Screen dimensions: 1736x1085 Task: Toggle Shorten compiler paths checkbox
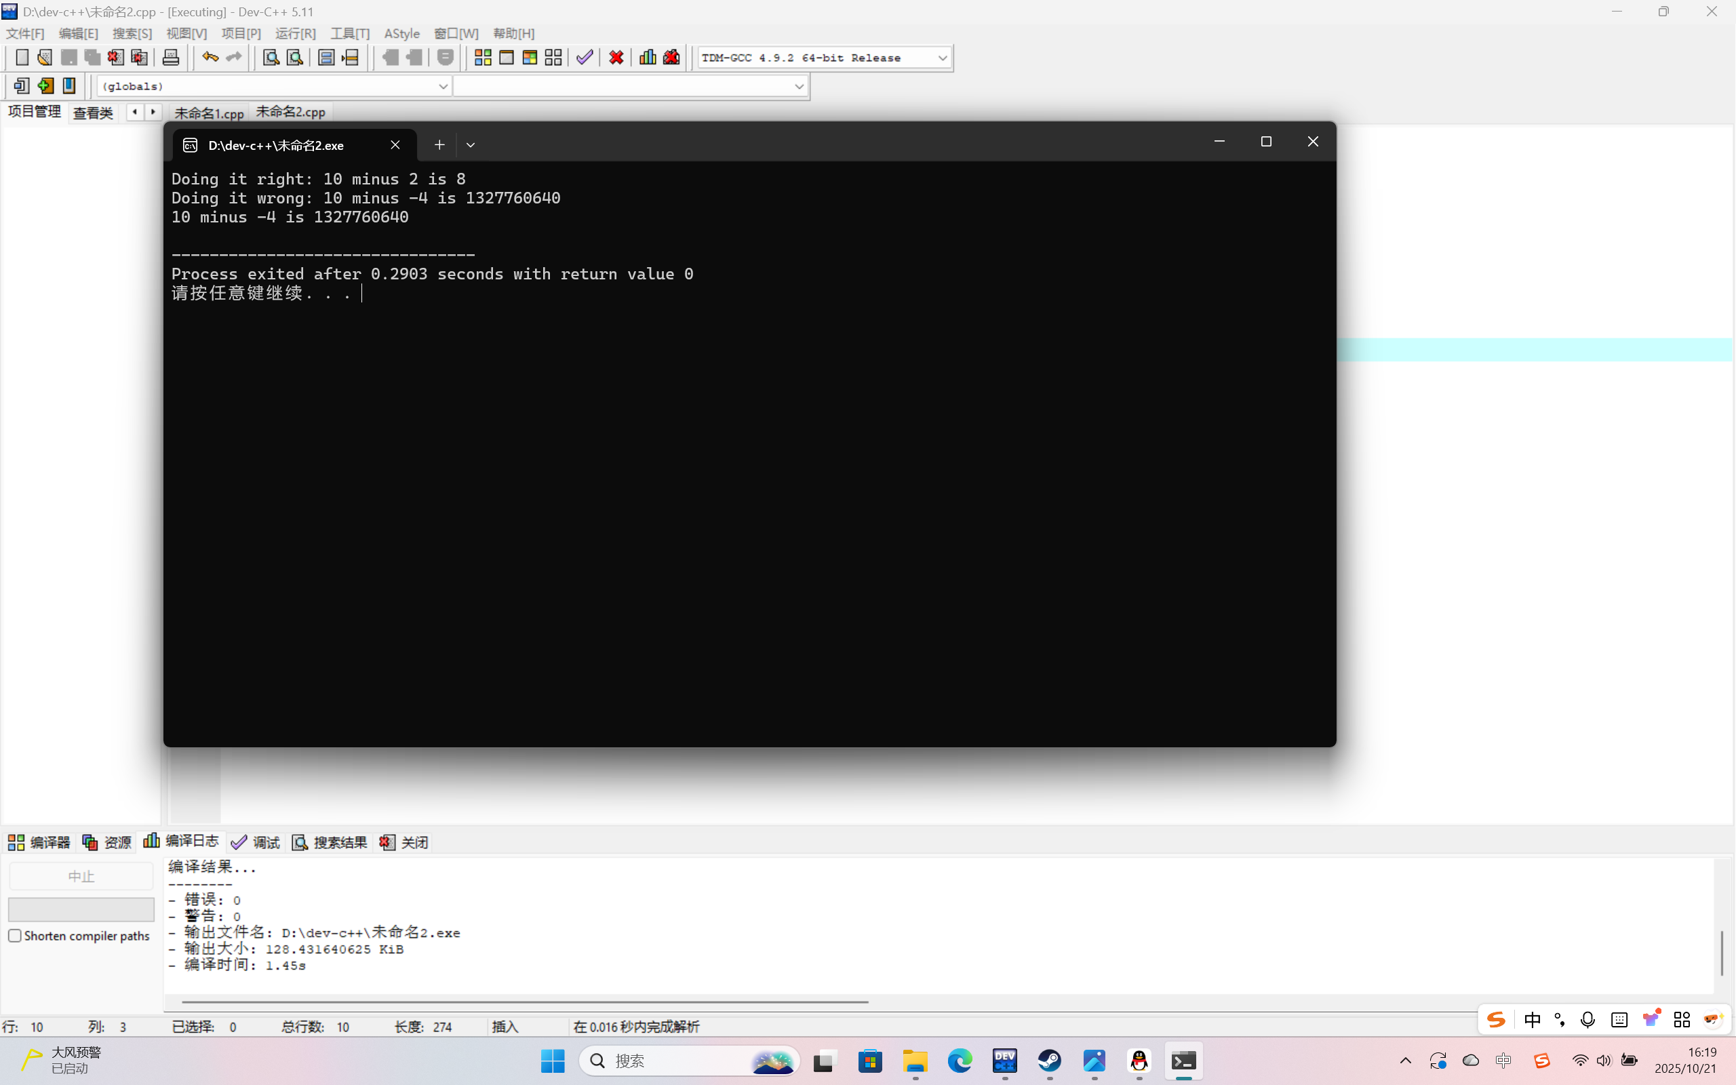coord(15,936)
